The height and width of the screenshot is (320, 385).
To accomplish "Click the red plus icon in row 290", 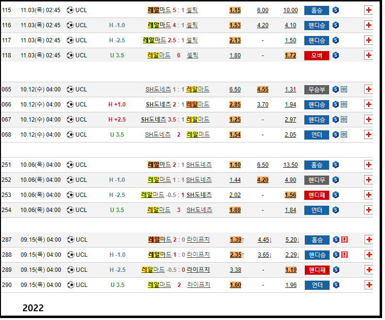I will pos(368,285).
